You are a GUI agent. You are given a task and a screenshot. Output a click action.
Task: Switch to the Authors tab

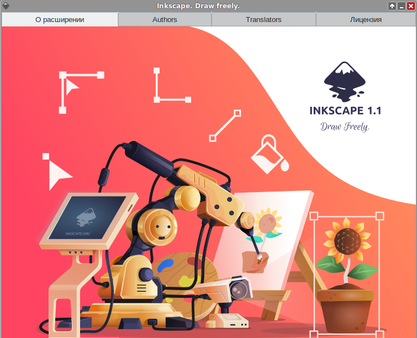point(164,20)
